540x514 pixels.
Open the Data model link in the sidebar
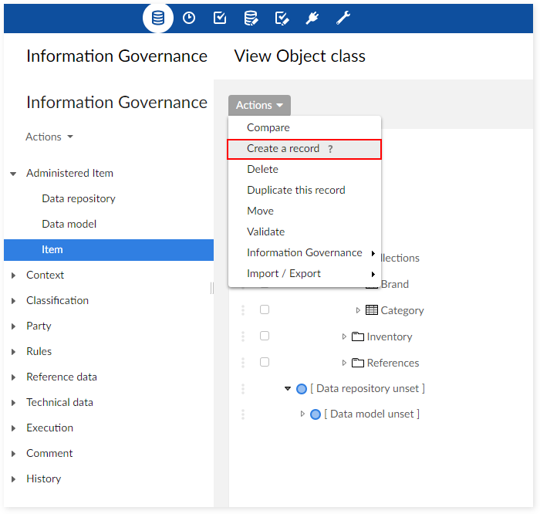(x=69, y=224)
